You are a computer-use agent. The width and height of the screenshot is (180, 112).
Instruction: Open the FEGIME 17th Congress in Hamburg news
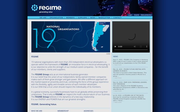click(x=130, y=60)
